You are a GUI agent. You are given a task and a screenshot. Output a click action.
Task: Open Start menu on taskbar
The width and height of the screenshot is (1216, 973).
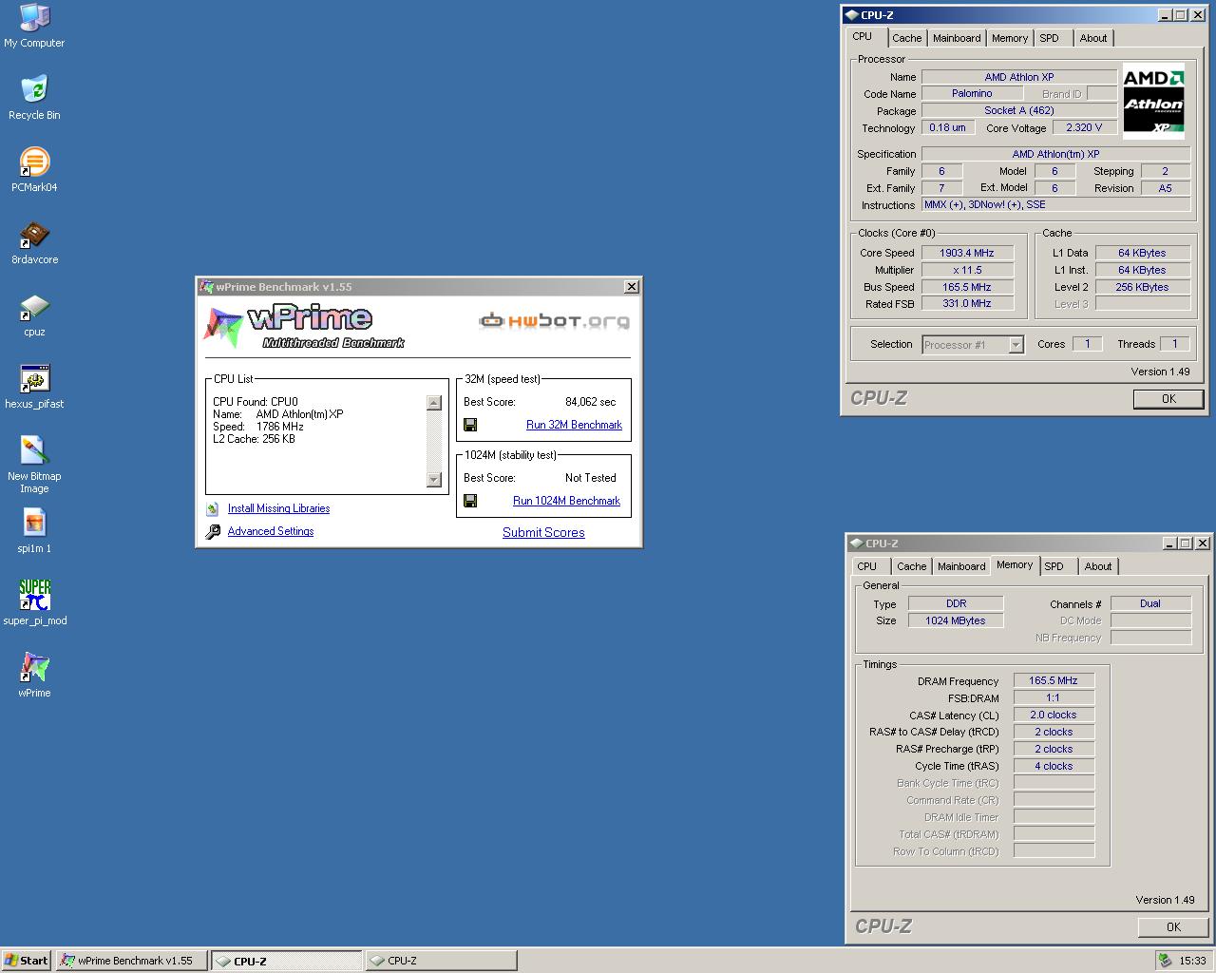point(27,961)
